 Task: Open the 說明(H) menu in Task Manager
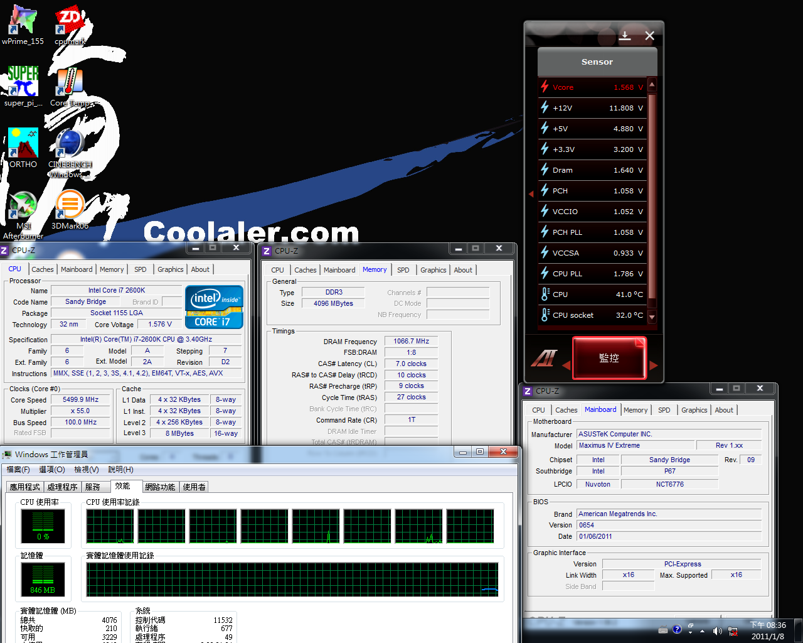click(120, 470)
